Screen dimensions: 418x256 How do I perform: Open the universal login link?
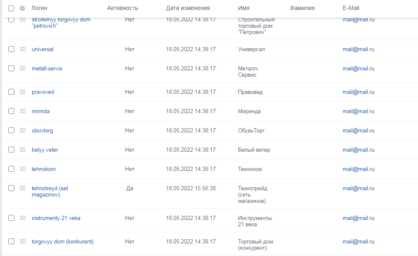click(x=43, y=49)
